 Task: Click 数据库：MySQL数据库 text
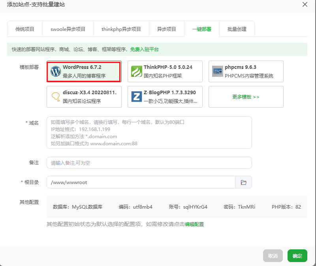click(x=77, y=207)
